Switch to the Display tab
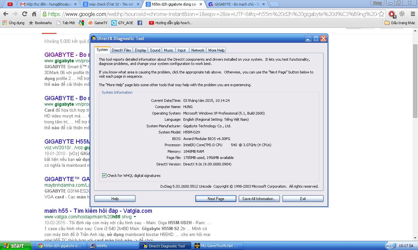This screenshot has height=250, width=418. click(140, 50)
